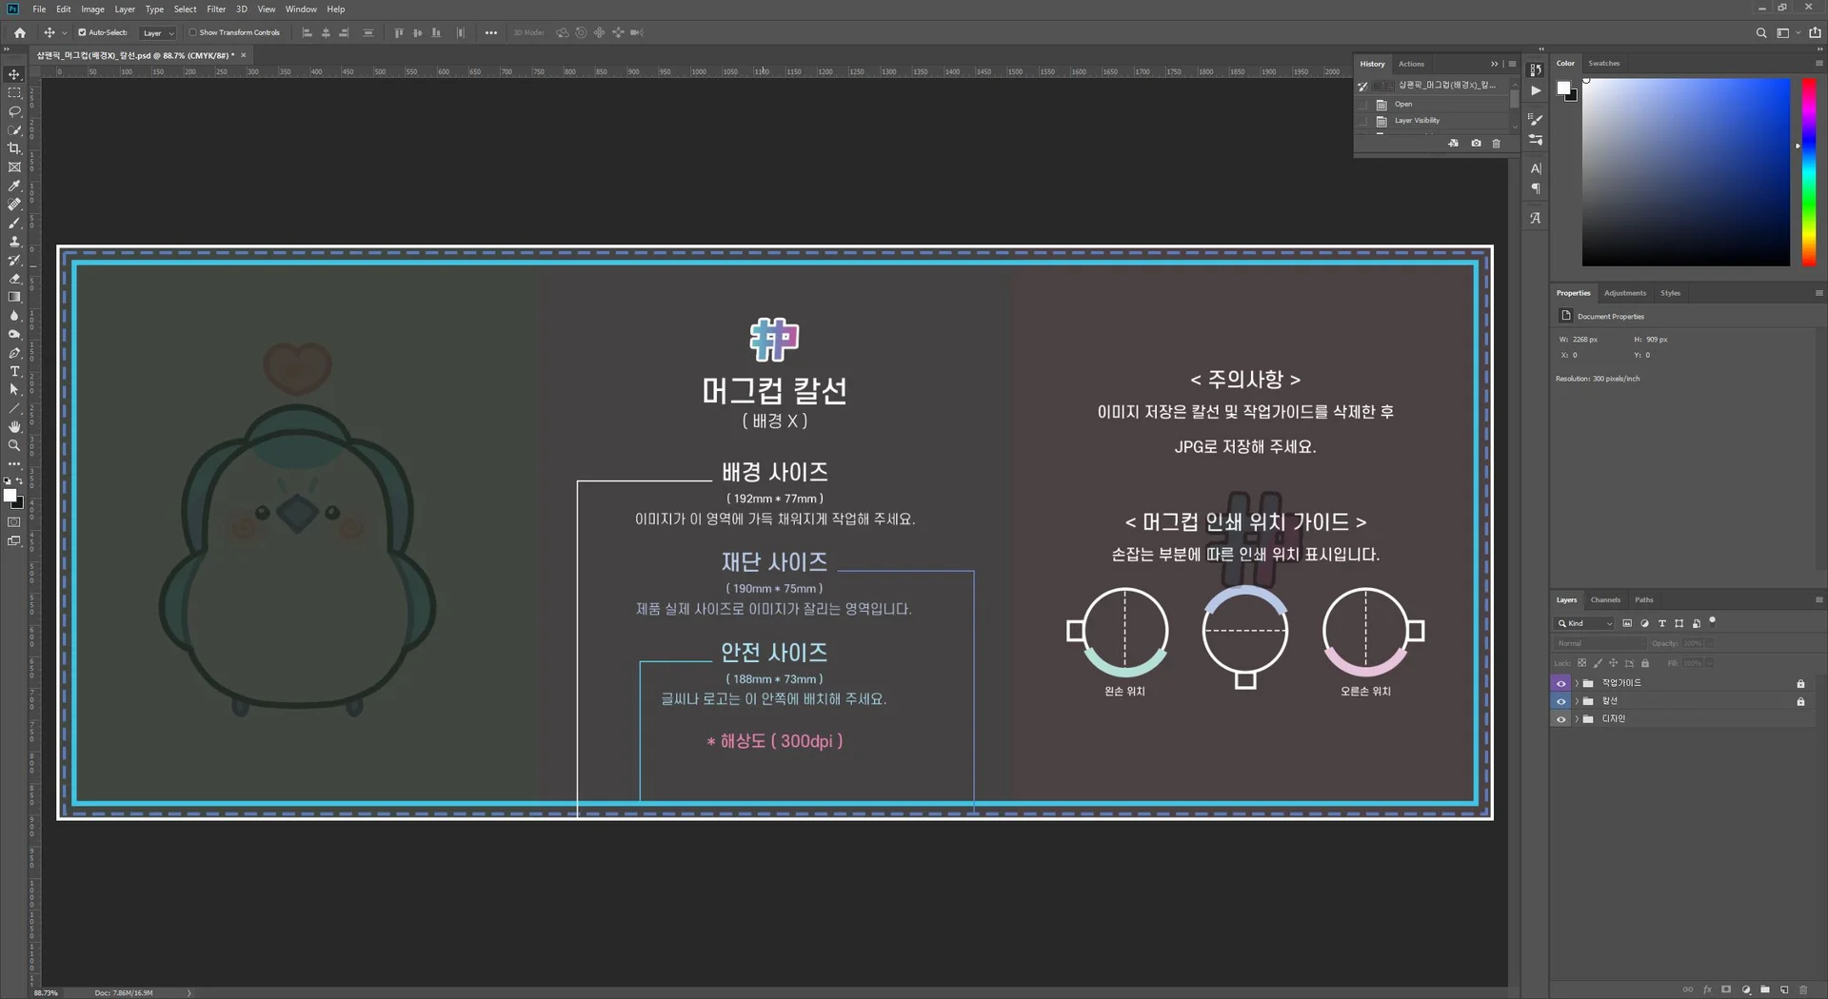The height and width of the screenshot is (999, 1828).
Task: Switch to the Channels tab
Action: point(1605,600)
